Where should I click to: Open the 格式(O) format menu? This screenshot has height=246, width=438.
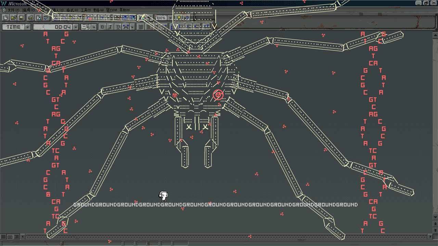pyautogui.click(x=72, y=10)
